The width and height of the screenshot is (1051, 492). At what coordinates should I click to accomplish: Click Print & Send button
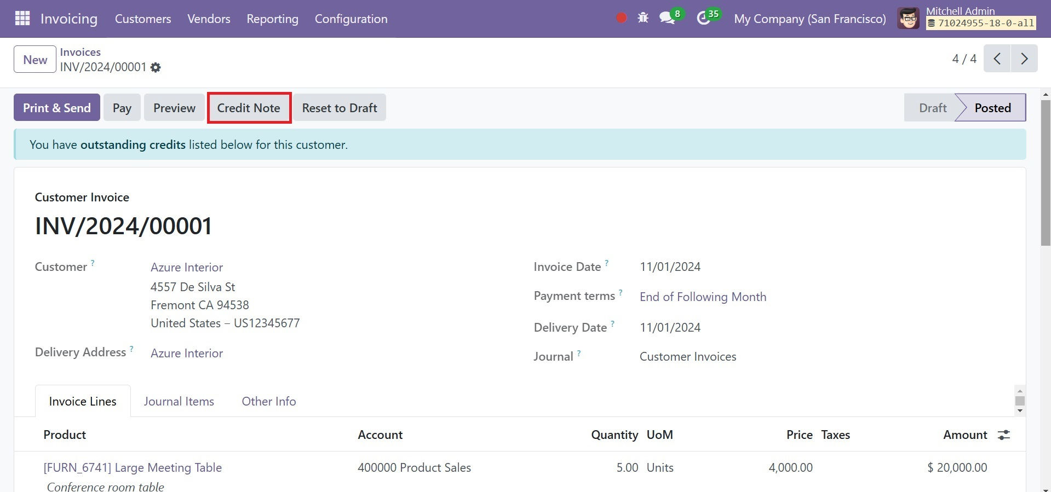(x=57, y=108)
